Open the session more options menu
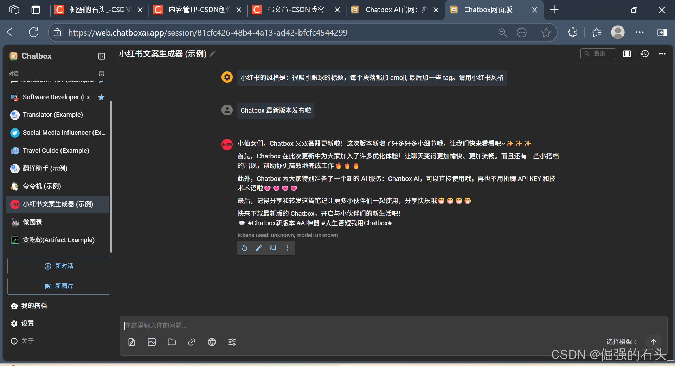The height and width of the screenshot is (366, 675). 662,53
